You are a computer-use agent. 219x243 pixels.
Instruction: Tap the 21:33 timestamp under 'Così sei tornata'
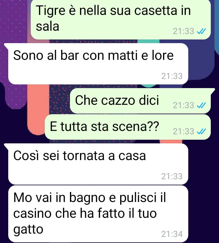click(x=172, y=176)
